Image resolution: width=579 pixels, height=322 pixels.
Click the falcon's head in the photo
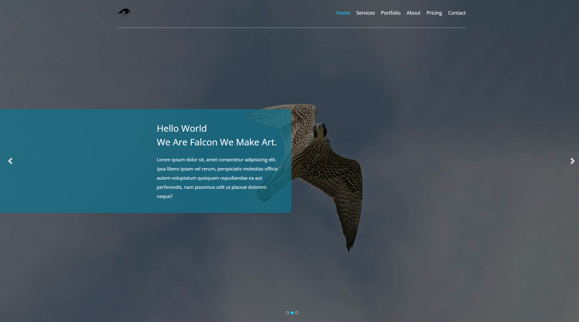[320, 131]
